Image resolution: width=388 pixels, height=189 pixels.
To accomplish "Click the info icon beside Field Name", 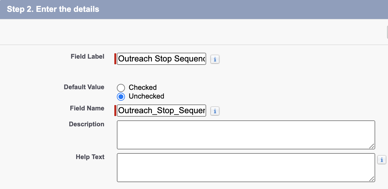I will pos(215,111).
